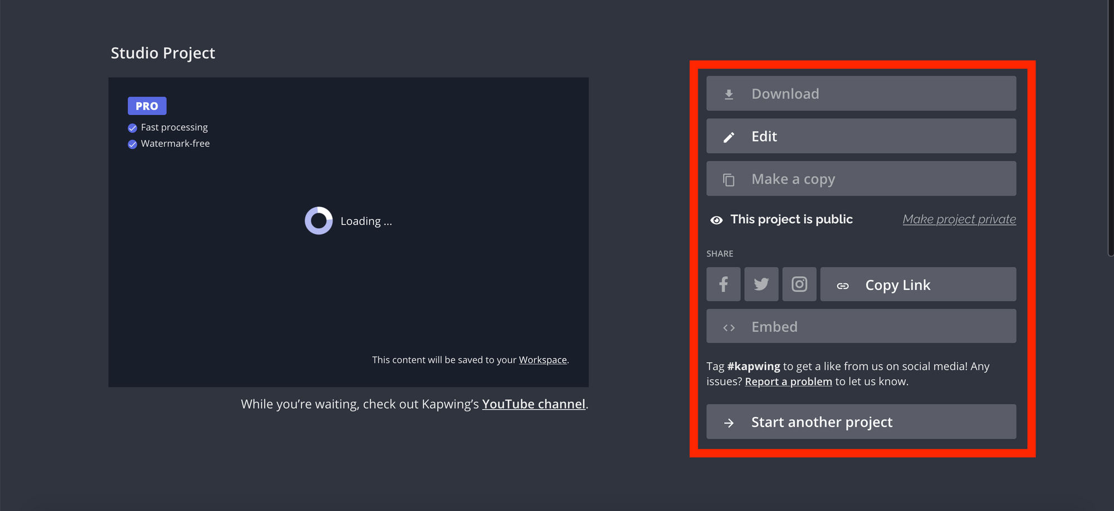Screen dimensions: 1114x511
Task: Share the project to Instagram
Action: [x=799, y=284]
